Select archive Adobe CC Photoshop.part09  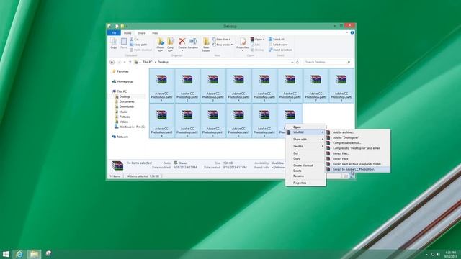pos(161,121)
